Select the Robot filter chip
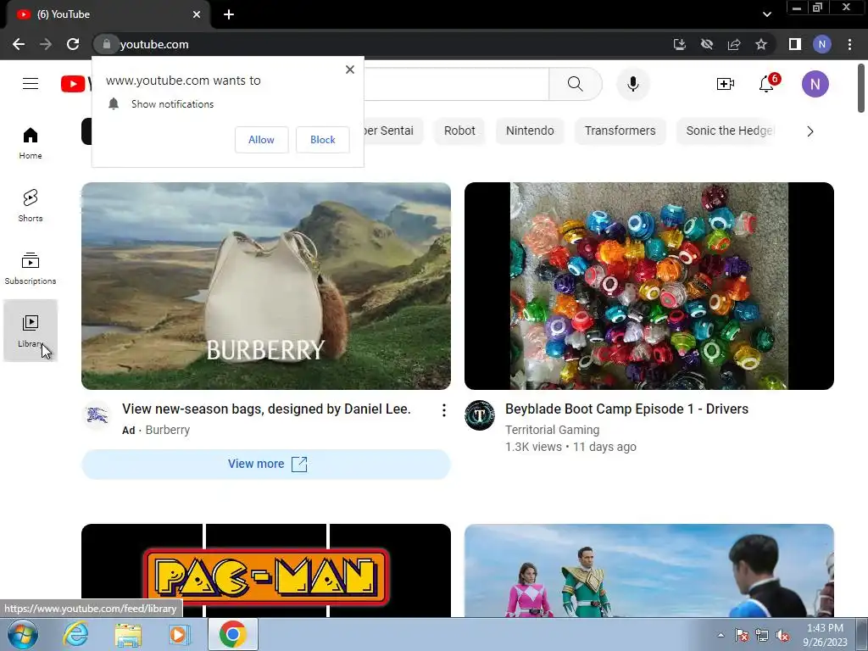 [459, 131]
